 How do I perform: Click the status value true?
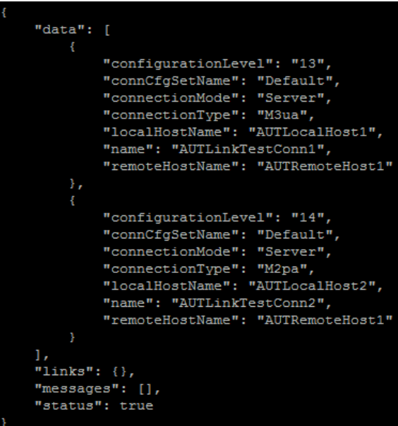coord(136,406)
